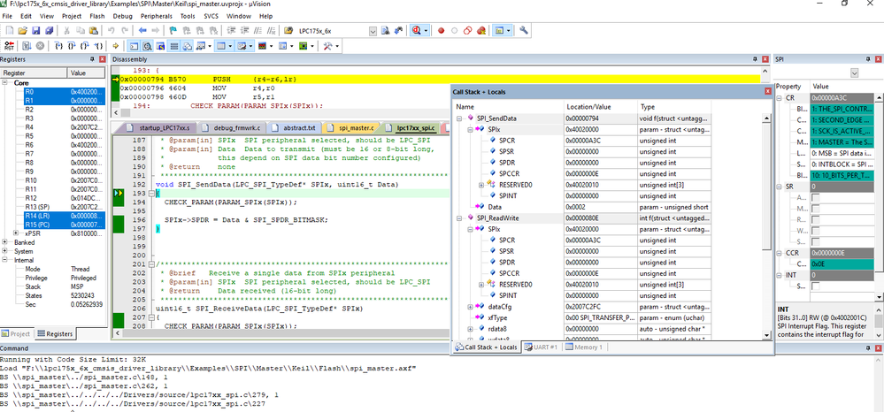This screenshot has width=884, height=412.
Task: Switch to the spi_master.c tab
Action: tap(356, 128)
